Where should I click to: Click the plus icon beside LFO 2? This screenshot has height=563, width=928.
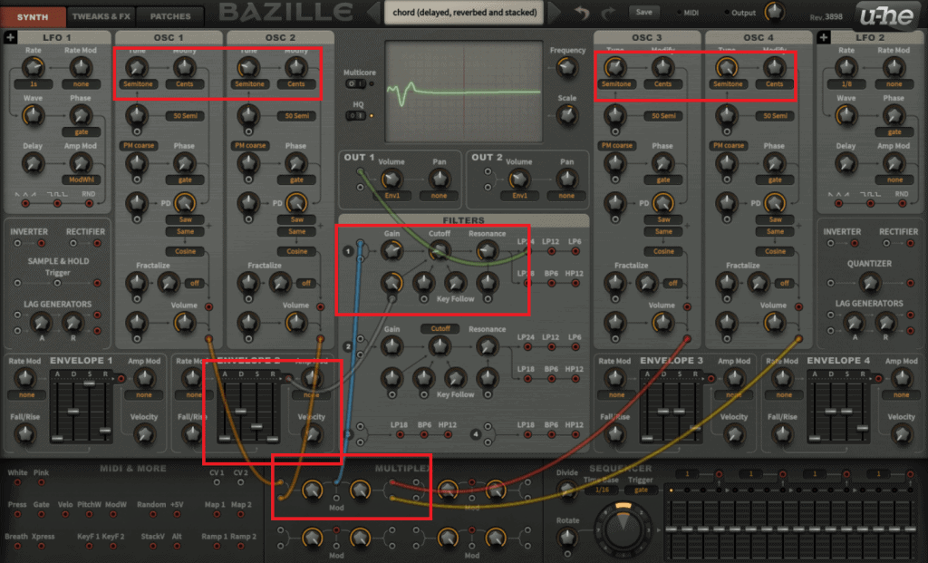(x=823, y=37)
